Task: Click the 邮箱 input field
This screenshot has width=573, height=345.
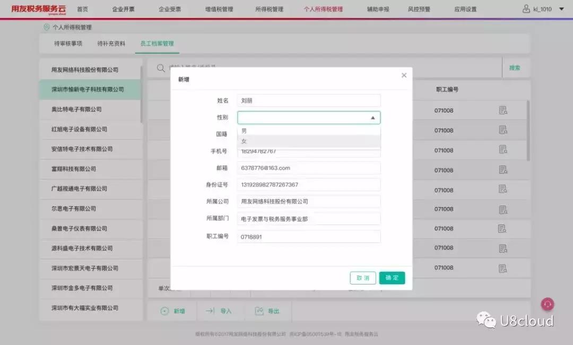Action: point(309,168)
